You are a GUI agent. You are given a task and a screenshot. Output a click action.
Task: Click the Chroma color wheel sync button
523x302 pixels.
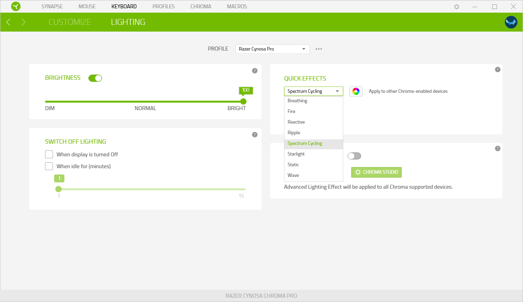click(x=356, y=91)
